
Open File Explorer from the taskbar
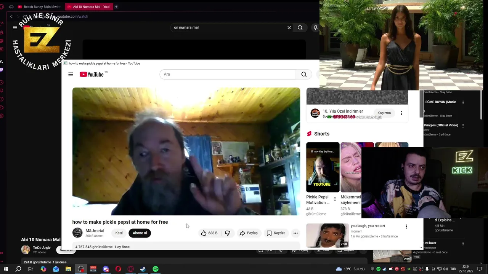pos(68,269)
